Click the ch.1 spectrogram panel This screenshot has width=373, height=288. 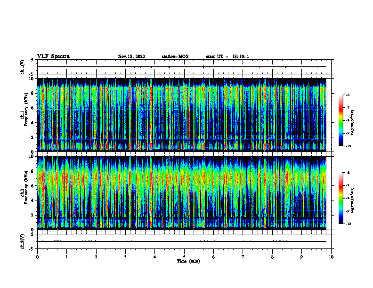[182, 115]
